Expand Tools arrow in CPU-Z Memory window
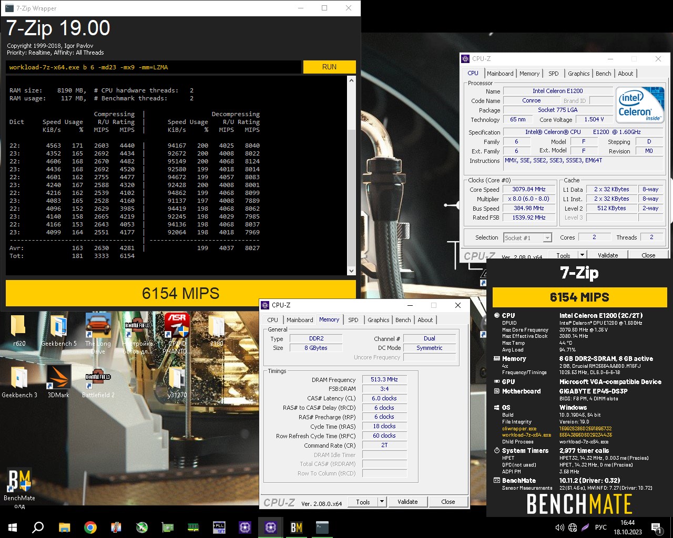Image resolution: width=673 pixels, height=538 pixels. (x=382, y=502)
